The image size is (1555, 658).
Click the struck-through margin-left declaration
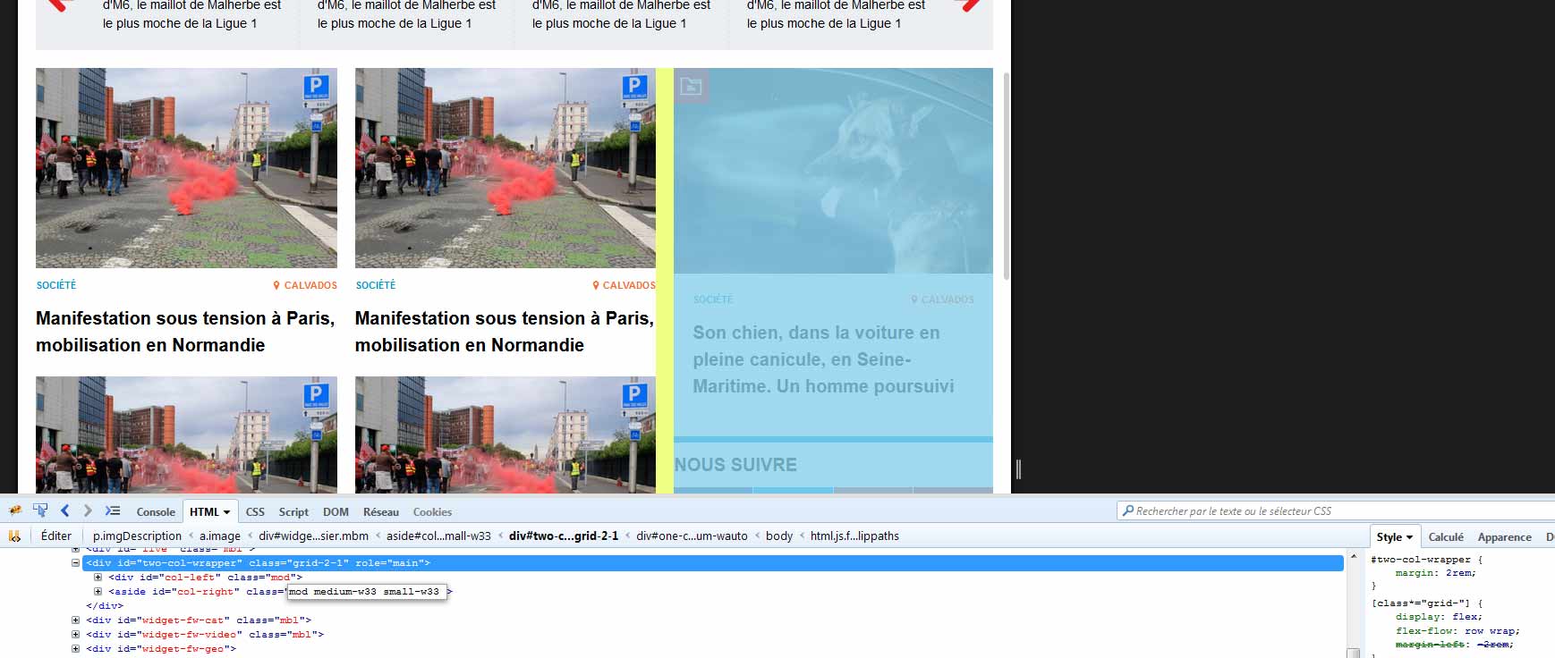1455,645
